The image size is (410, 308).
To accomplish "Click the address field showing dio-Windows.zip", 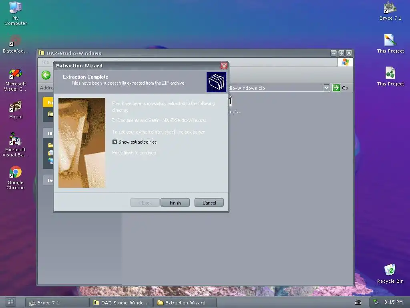I will pos(275,88).
